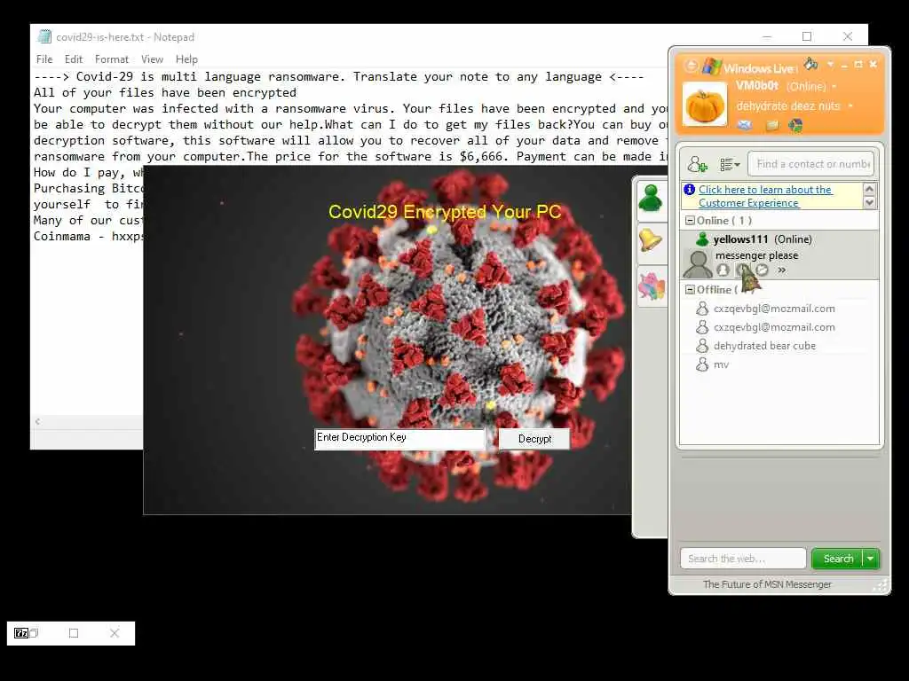Screen dimensions: 909x681
Task: Click the 7z icon in small window
Action: point(21,633)
